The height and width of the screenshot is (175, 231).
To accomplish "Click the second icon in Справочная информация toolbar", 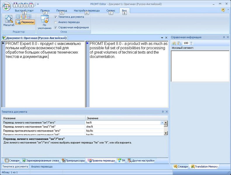I will (179, 43).
